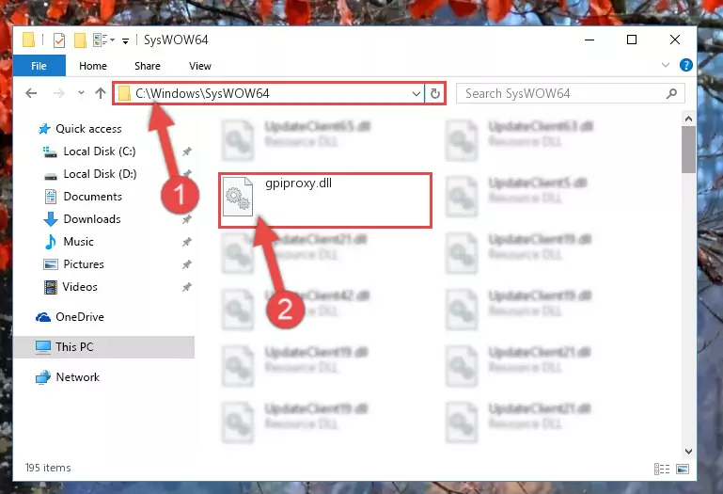This screenshot has height=494, width=723.
Task: Click the gpiproxy.dll gear file icon
Action: pyautogui.click(x=238, y=198)
